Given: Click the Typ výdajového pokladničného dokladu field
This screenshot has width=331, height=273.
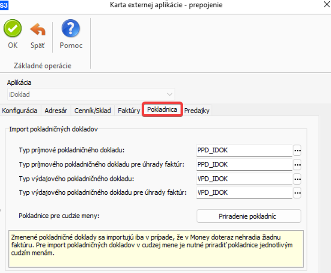Looking at the screenshot, I should [244, 178].
